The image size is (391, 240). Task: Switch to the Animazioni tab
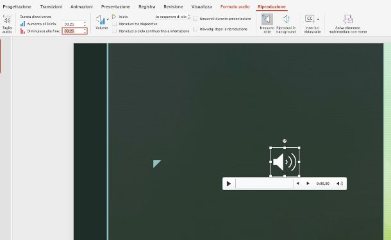pos(81,7)
